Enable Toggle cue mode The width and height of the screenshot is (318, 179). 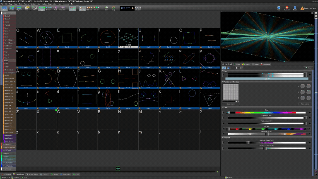[41, 8]
